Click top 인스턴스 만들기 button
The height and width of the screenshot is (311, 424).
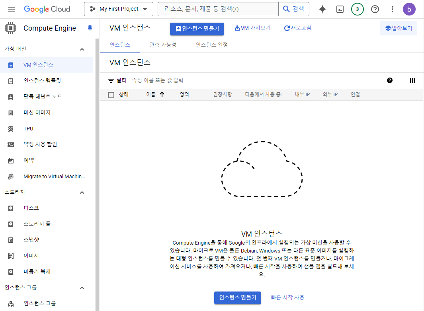tap(197, 29)
